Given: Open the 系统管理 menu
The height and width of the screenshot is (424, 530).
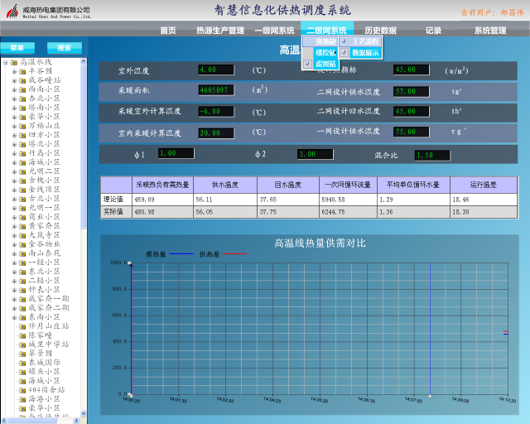Looking at the screenshot, I should pyautogui.click(x=490, y=31).
